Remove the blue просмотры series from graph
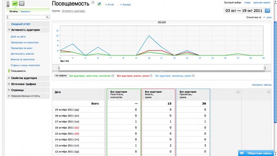The height and width of the screenshot is (156, 277). 193,76
